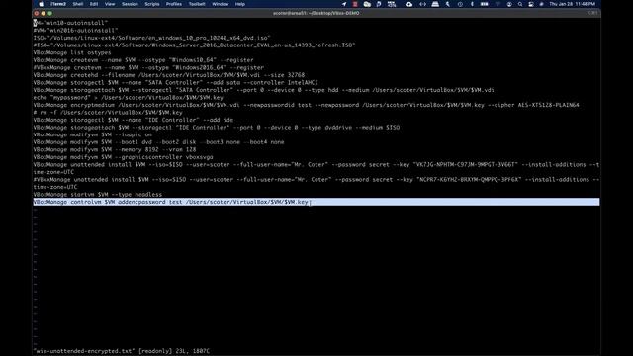Click the location services arrow icon
This screenshot has height=356, width=633.
coord(344,4)
